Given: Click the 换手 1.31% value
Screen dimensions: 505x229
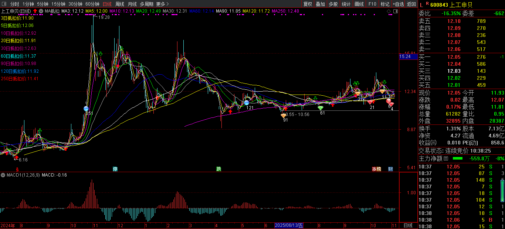Looking at the screenshot, I should coord(453,129).
